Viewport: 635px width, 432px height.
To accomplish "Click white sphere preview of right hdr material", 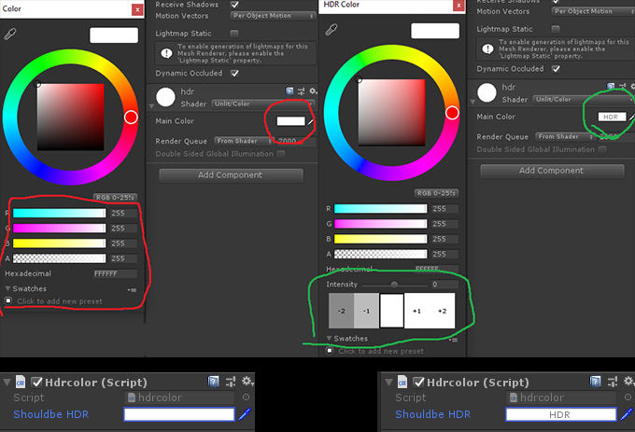I will coord(487,92).
